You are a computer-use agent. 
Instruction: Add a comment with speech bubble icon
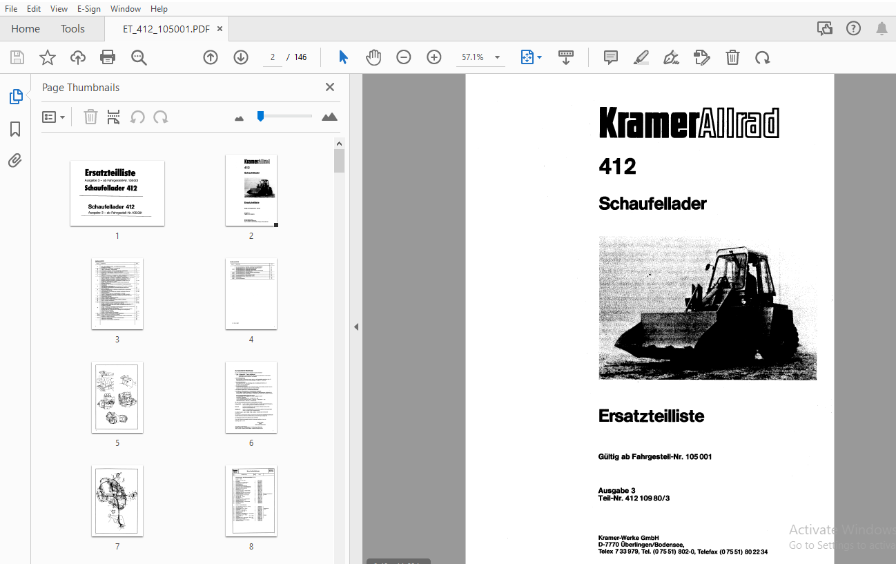click(x=611, y=57)
